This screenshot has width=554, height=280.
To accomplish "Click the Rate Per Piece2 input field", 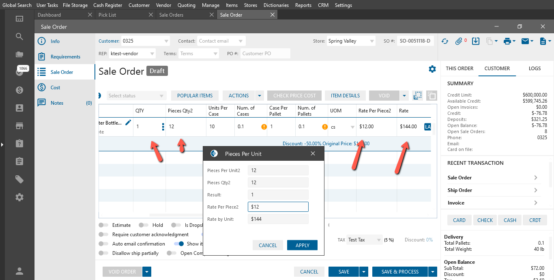I will (x=278, y=207).
